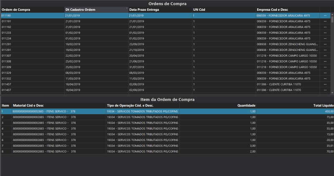Open the ellipsis button for order 011332

tap(325, 79)
